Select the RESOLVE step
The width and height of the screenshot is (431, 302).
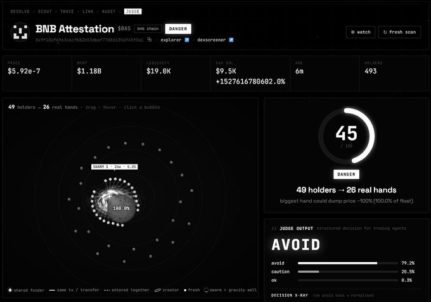[20, 11]
